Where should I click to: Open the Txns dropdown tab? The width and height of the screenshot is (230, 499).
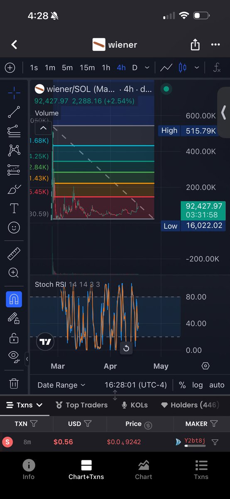24,405
